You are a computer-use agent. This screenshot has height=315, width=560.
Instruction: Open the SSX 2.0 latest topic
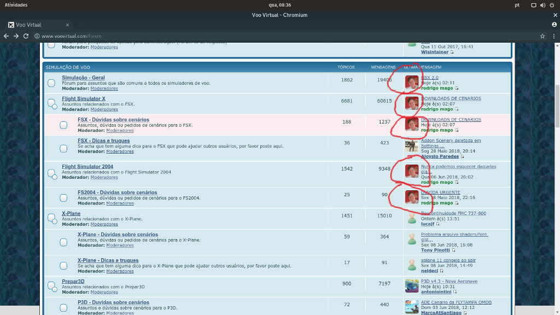[x=430, y=78]
